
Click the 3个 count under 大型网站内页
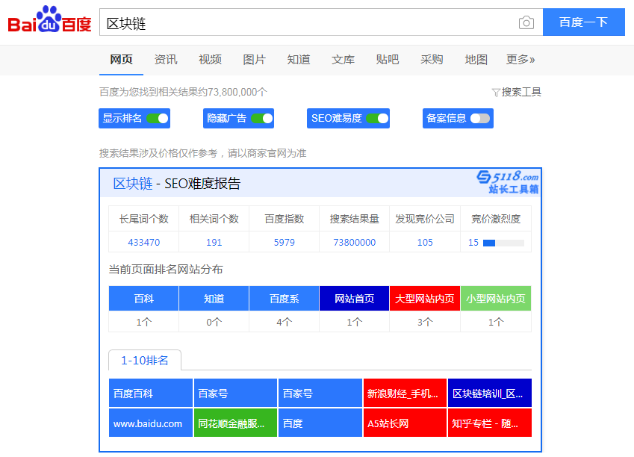tap(425, 322)
